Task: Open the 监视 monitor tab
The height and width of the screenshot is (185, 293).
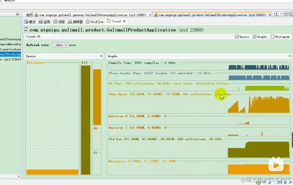Action: (44, 22)
